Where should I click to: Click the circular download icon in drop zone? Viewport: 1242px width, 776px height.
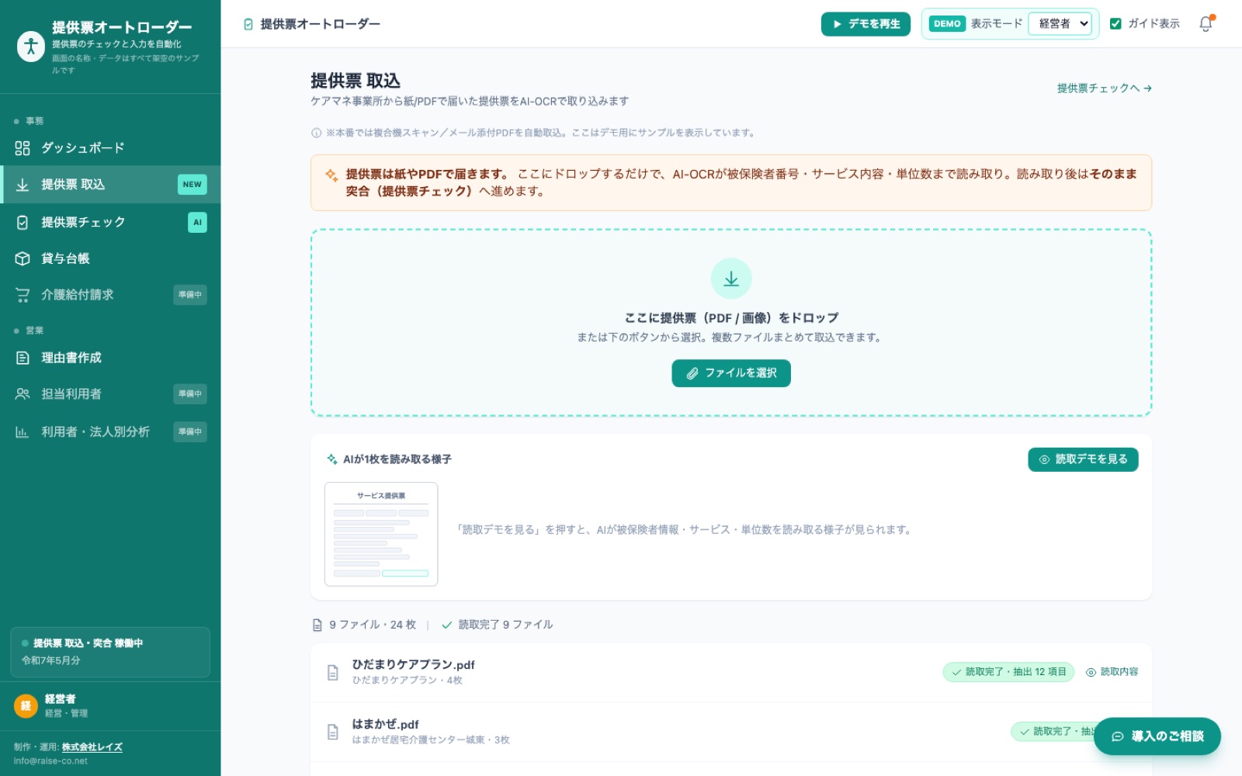click(731, 279)
